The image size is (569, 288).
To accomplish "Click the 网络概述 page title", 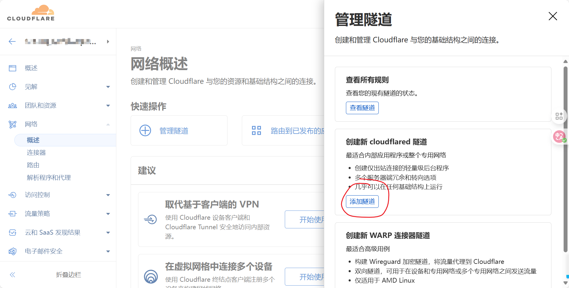I will [159, 64].
